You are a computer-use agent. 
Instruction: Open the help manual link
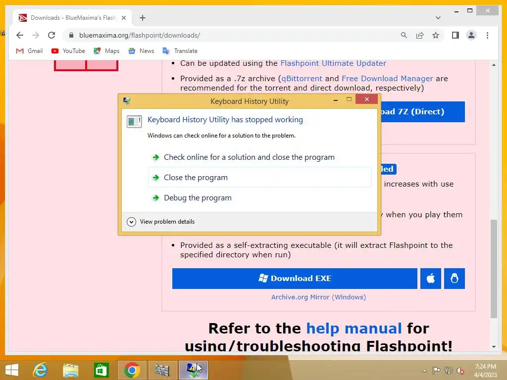coord(354,329)
